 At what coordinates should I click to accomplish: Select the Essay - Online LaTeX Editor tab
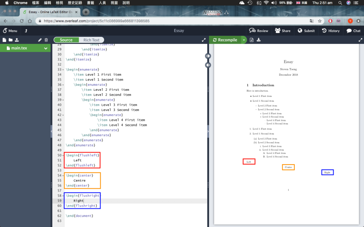[x=50, y=12]
